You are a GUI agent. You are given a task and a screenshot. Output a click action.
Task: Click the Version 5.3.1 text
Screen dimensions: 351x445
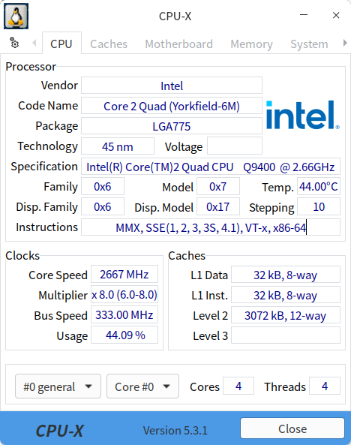pyautogui.click(x=175, y=430)
